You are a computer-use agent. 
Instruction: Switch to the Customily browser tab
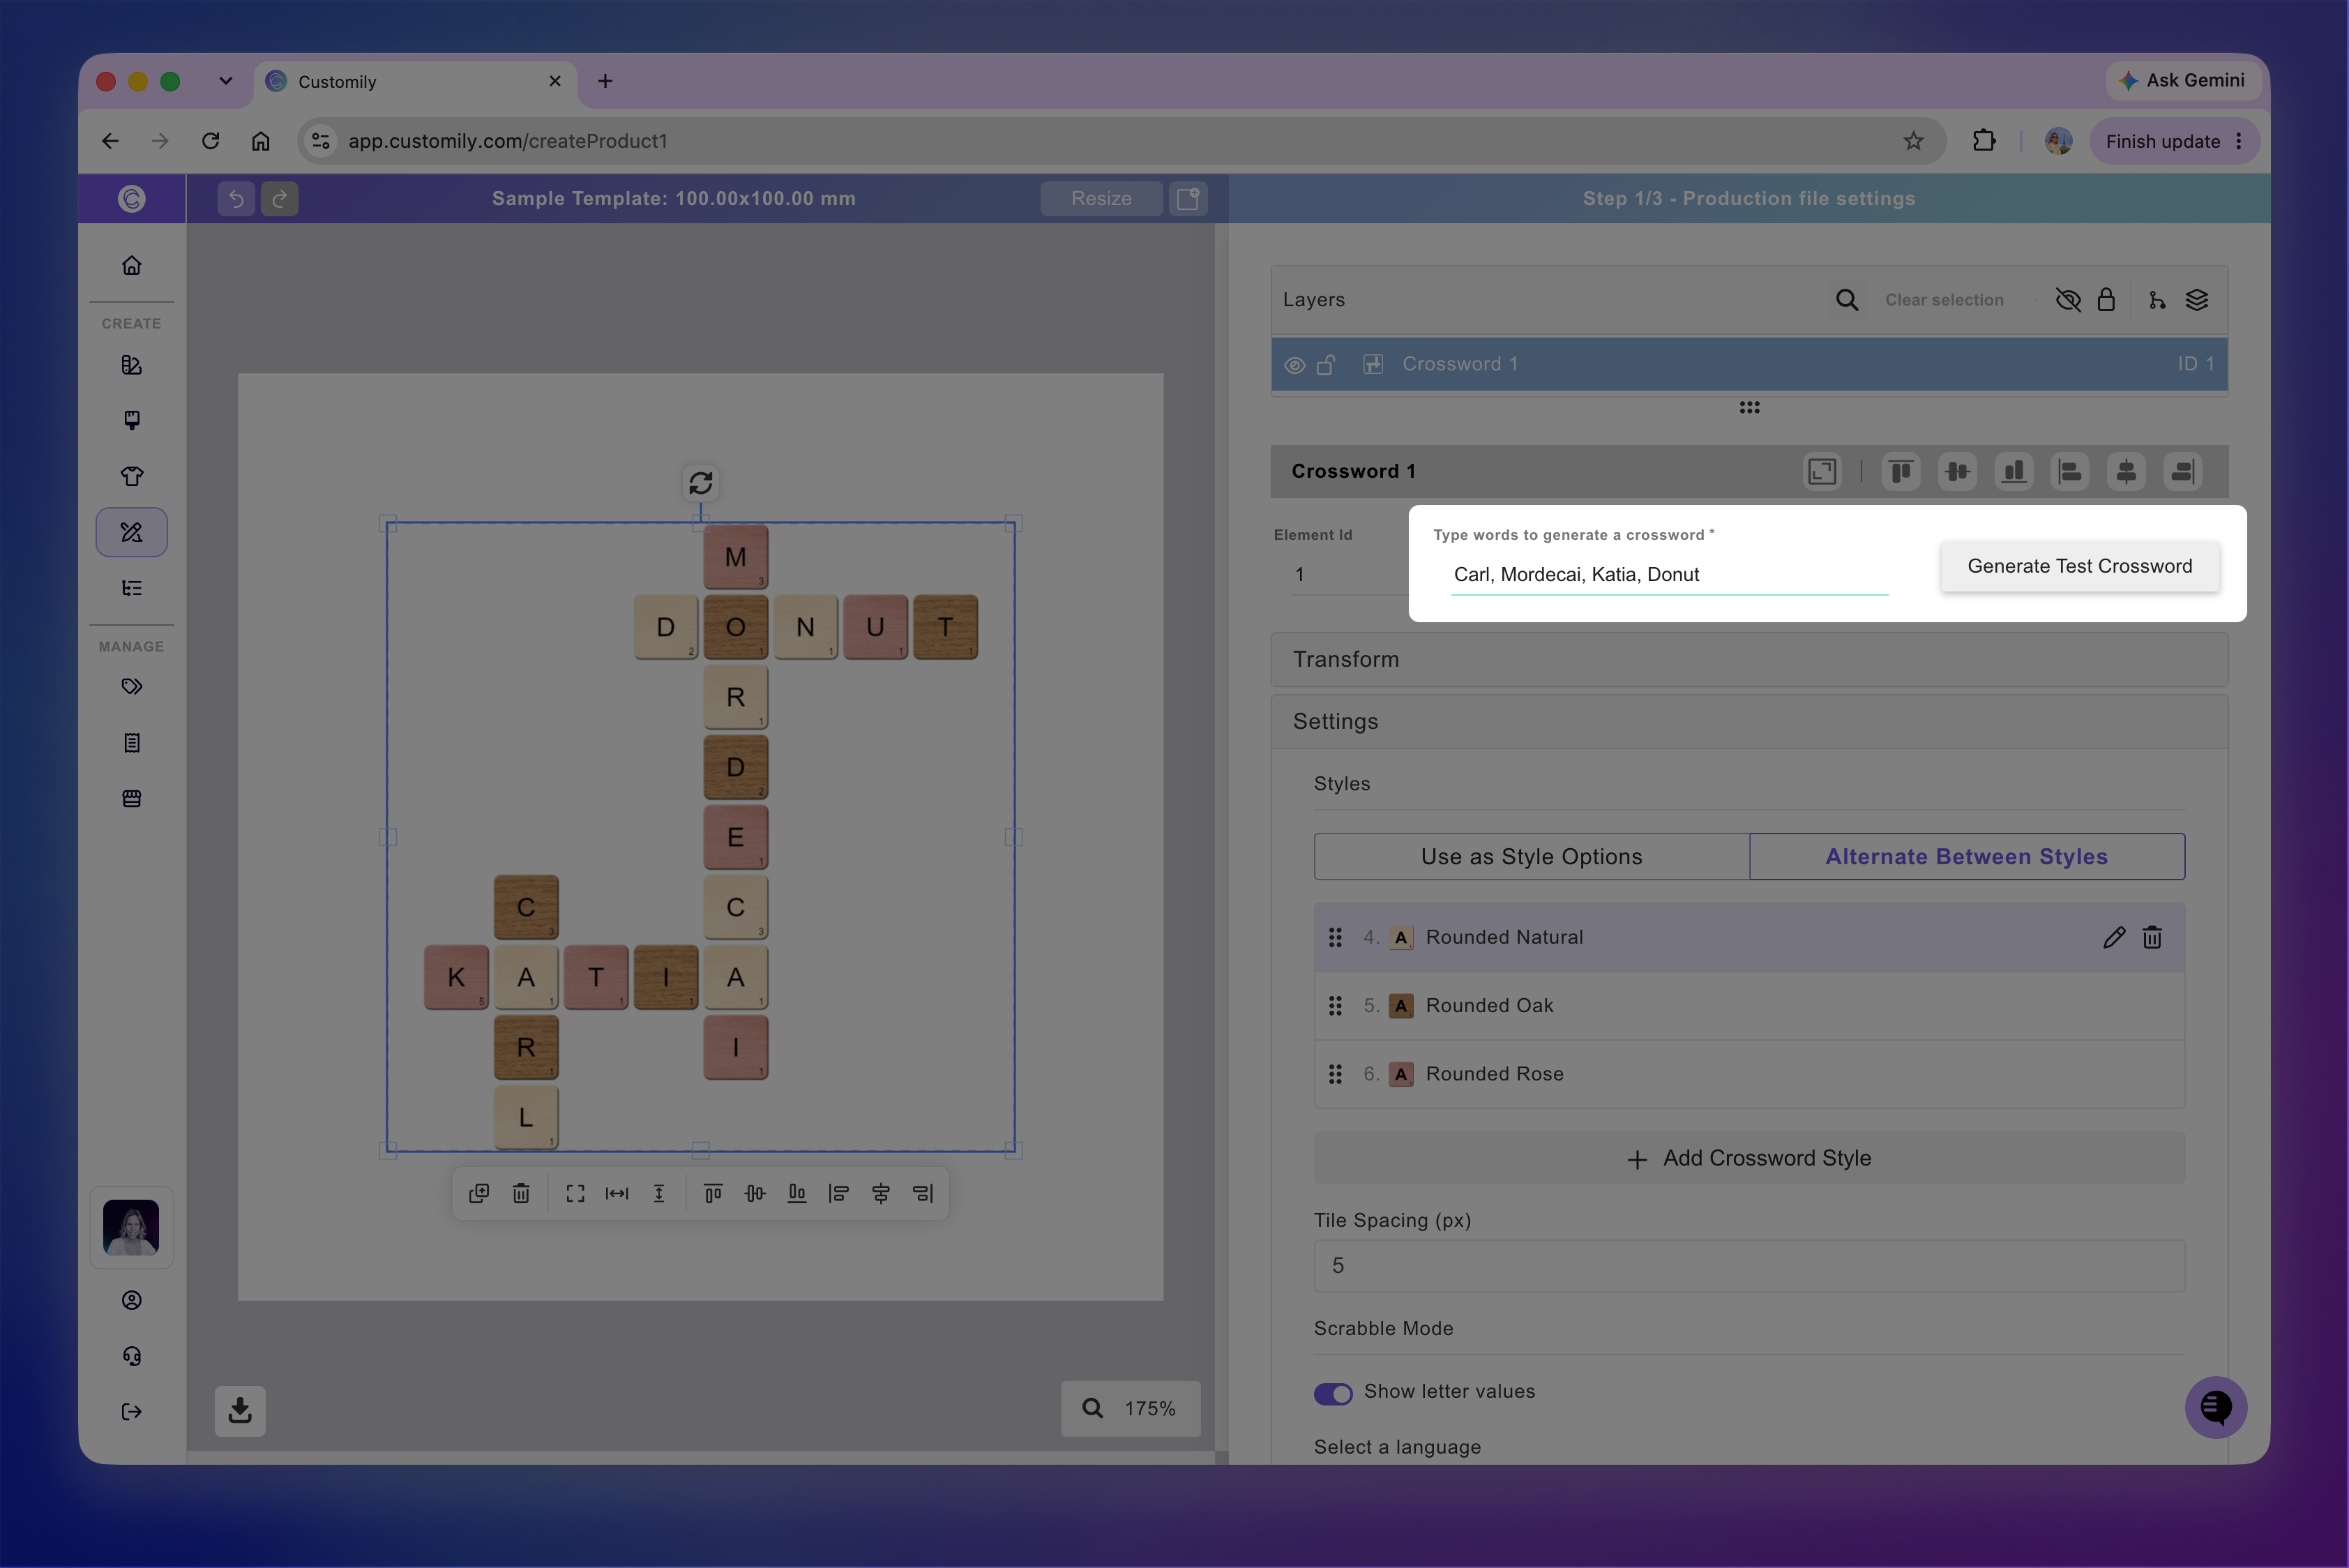pyautogui.click(x=416, y=81)
